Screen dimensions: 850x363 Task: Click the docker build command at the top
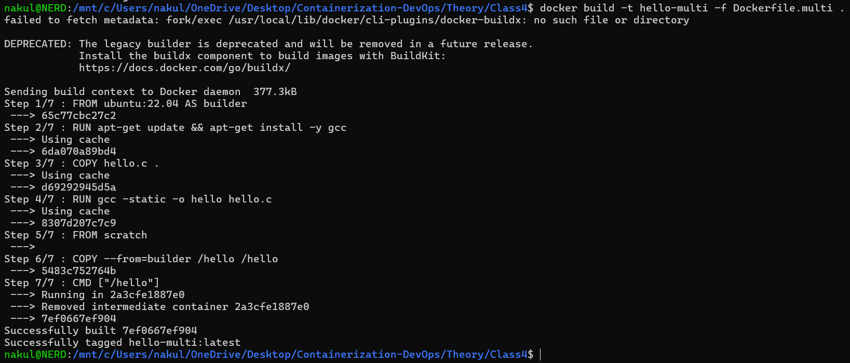686,8
